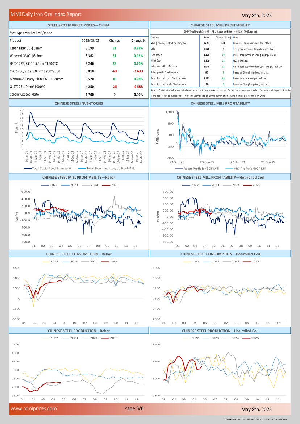Viewport: 300px width, 424px height.
Task: Click 'CHINESE STEEL CONSUMPTION—Hot-rolled Coil' header
Action: (220, 254)
